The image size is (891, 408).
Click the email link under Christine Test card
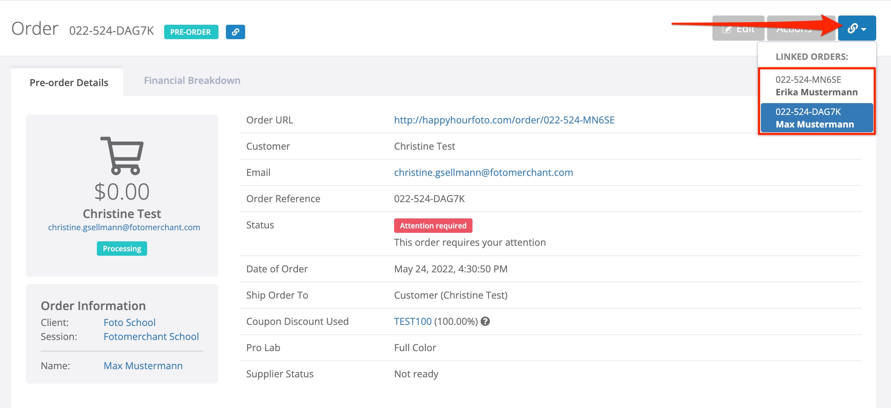[x=124, y=227]
